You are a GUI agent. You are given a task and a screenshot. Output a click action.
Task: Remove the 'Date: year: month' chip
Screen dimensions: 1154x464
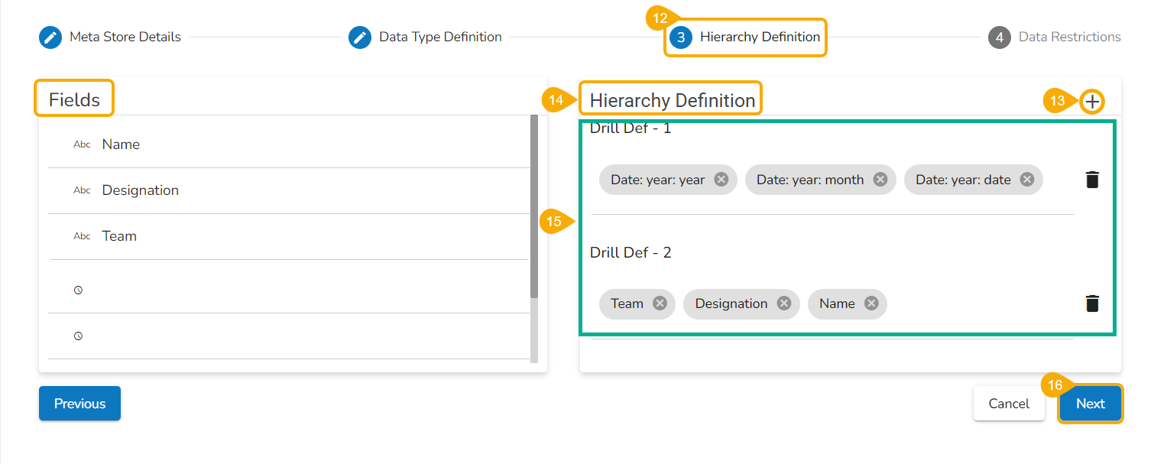coord(880,180)
